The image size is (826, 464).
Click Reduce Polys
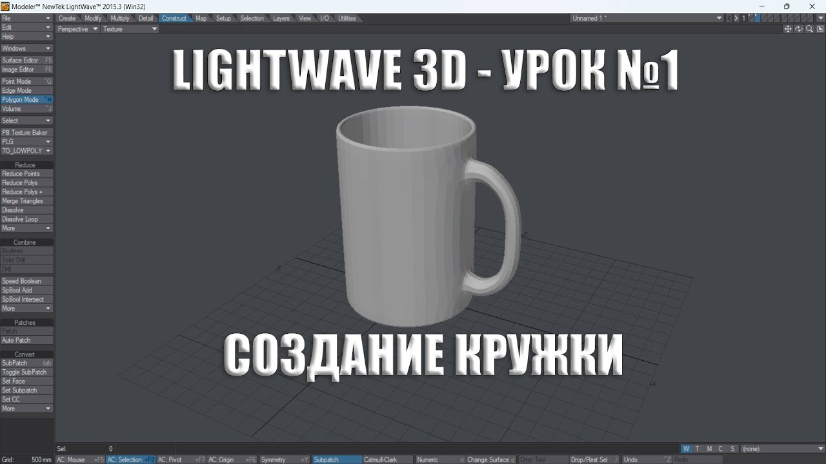pos(26,182)
